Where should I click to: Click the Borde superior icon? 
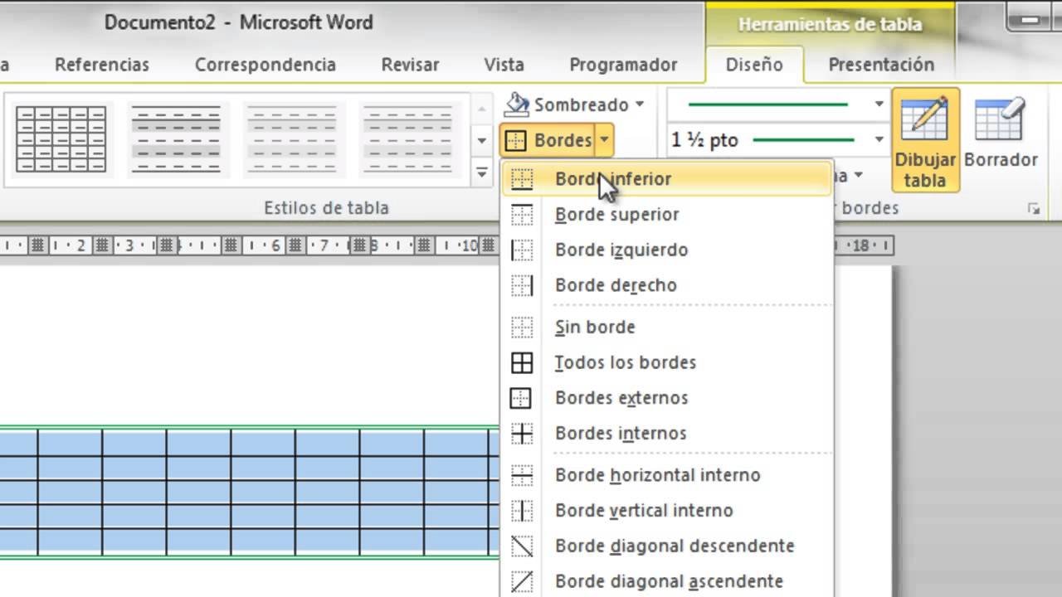pos(522,214)
